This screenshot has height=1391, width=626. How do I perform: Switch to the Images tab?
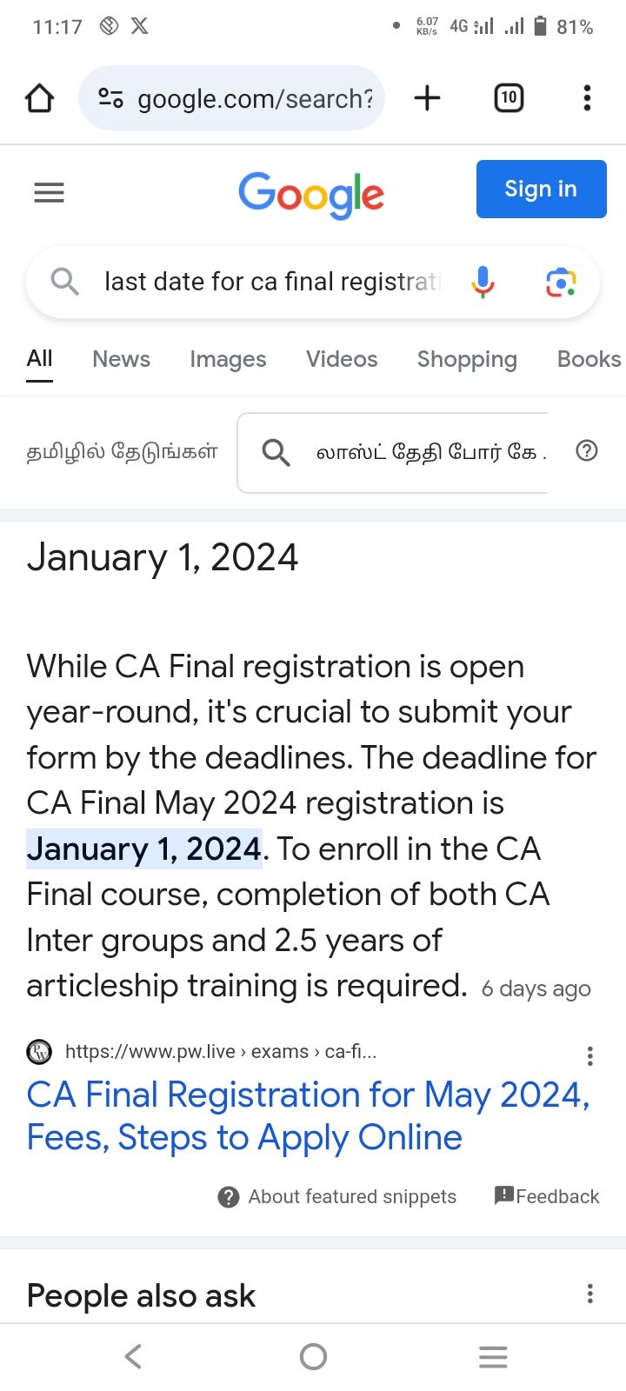[x=228, y=359]
